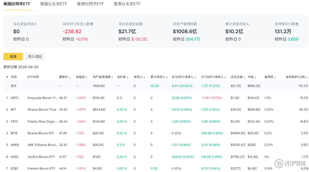
Task: Sort by 近1日BTC净流入 using its sort arrows
Action: point(195,77)
